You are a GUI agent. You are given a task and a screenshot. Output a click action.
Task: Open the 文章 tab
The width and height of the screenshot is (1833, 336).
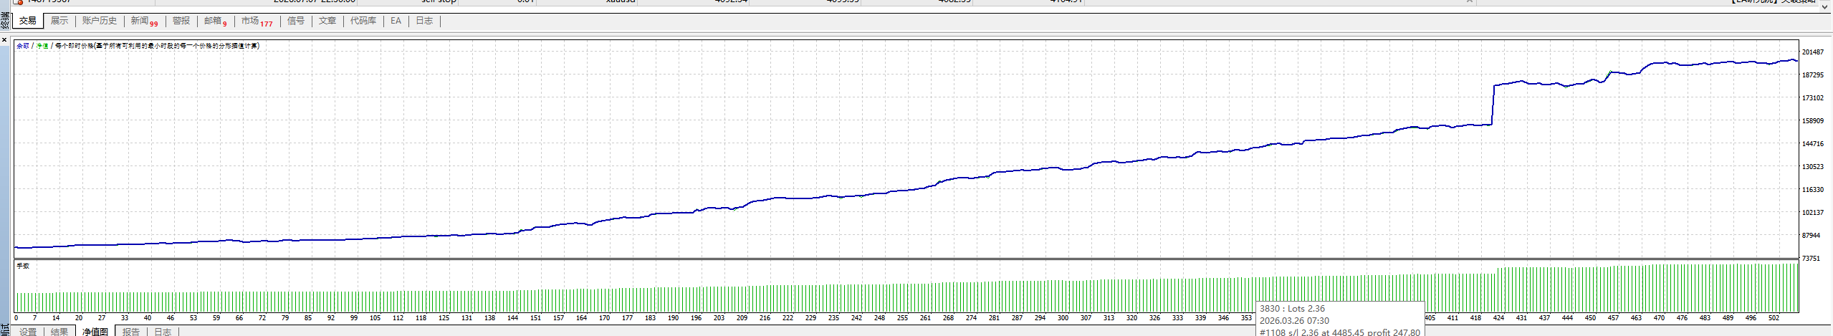click(327, 21)
